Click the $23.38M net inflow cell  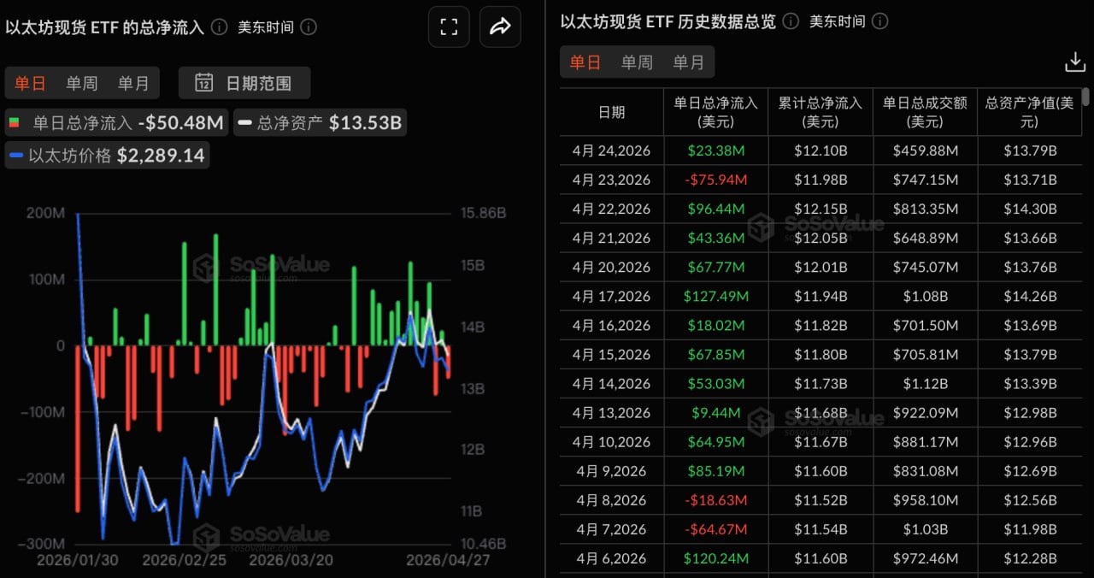715,150
